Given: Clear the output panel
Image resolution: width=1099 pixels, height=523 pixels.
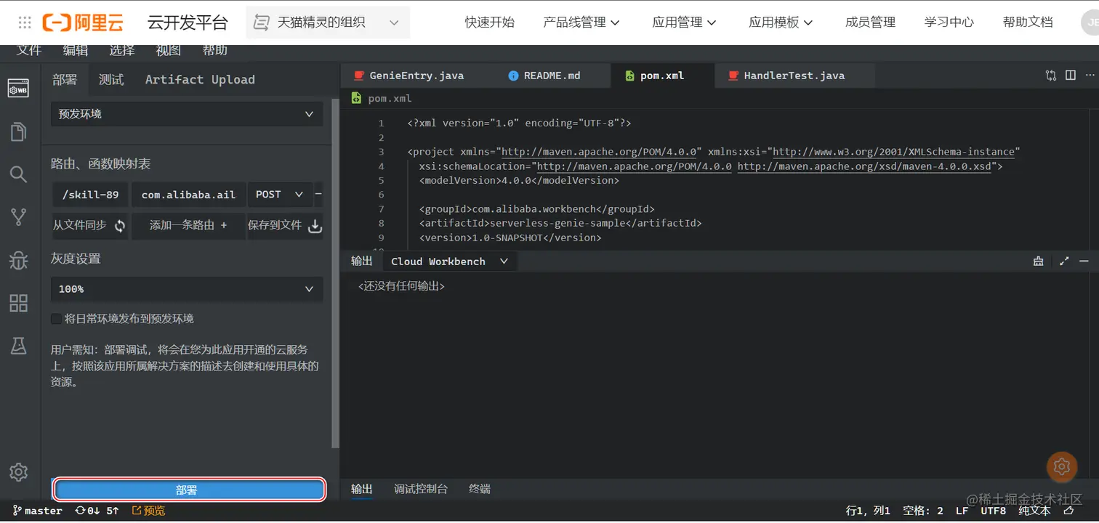Looking at the screenshot, I should tap(1038, 261).
